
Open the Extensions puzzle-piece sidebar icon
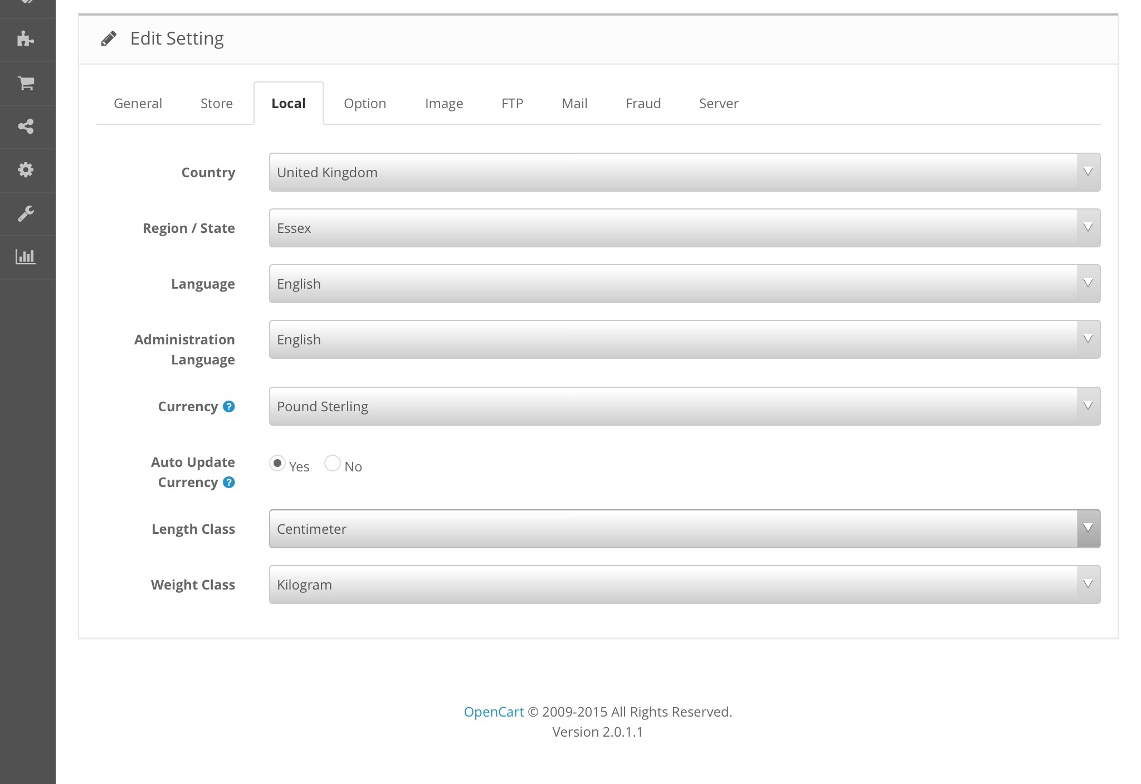26,39
